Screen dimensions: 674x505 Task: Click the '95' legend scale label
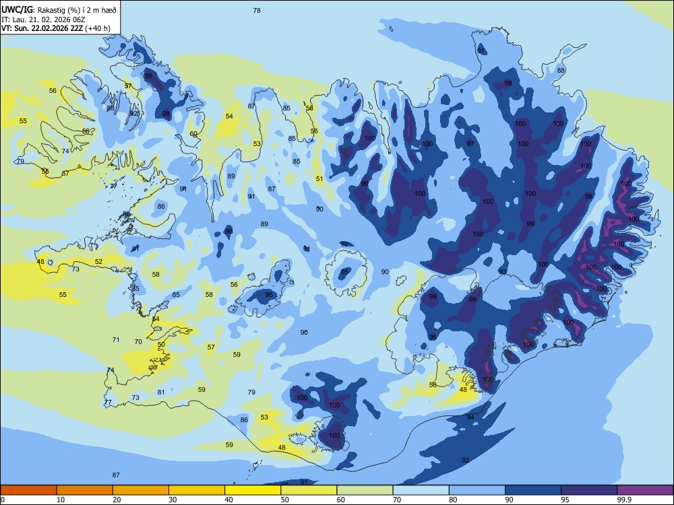tap(565, 500)
